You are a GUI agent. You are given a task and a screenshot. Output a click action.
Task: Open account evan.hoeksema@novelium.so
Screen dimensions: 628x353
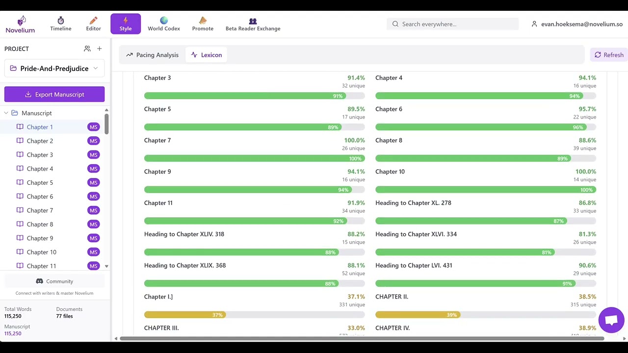(577, 24)
